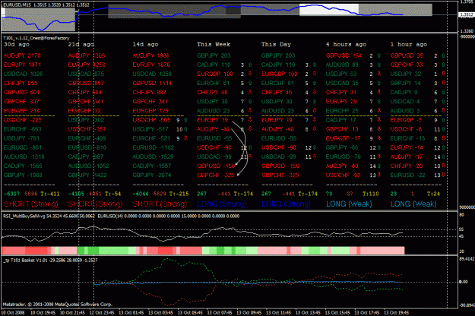Click the '21d ago' column header
Viewport: 475px width, 316px height.
81,44
